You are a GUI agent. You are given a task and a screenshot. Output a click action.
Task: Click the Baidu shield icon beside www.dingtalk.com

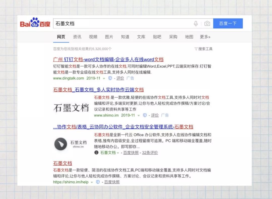pyautogui.click(x=110, y=78)
